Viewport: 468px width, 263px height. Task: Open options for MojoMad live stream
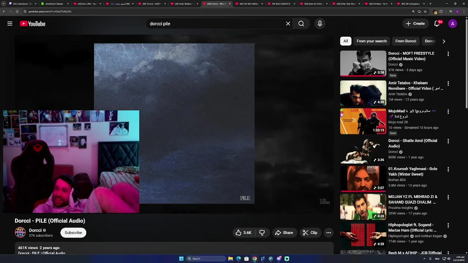coord(448,112)
